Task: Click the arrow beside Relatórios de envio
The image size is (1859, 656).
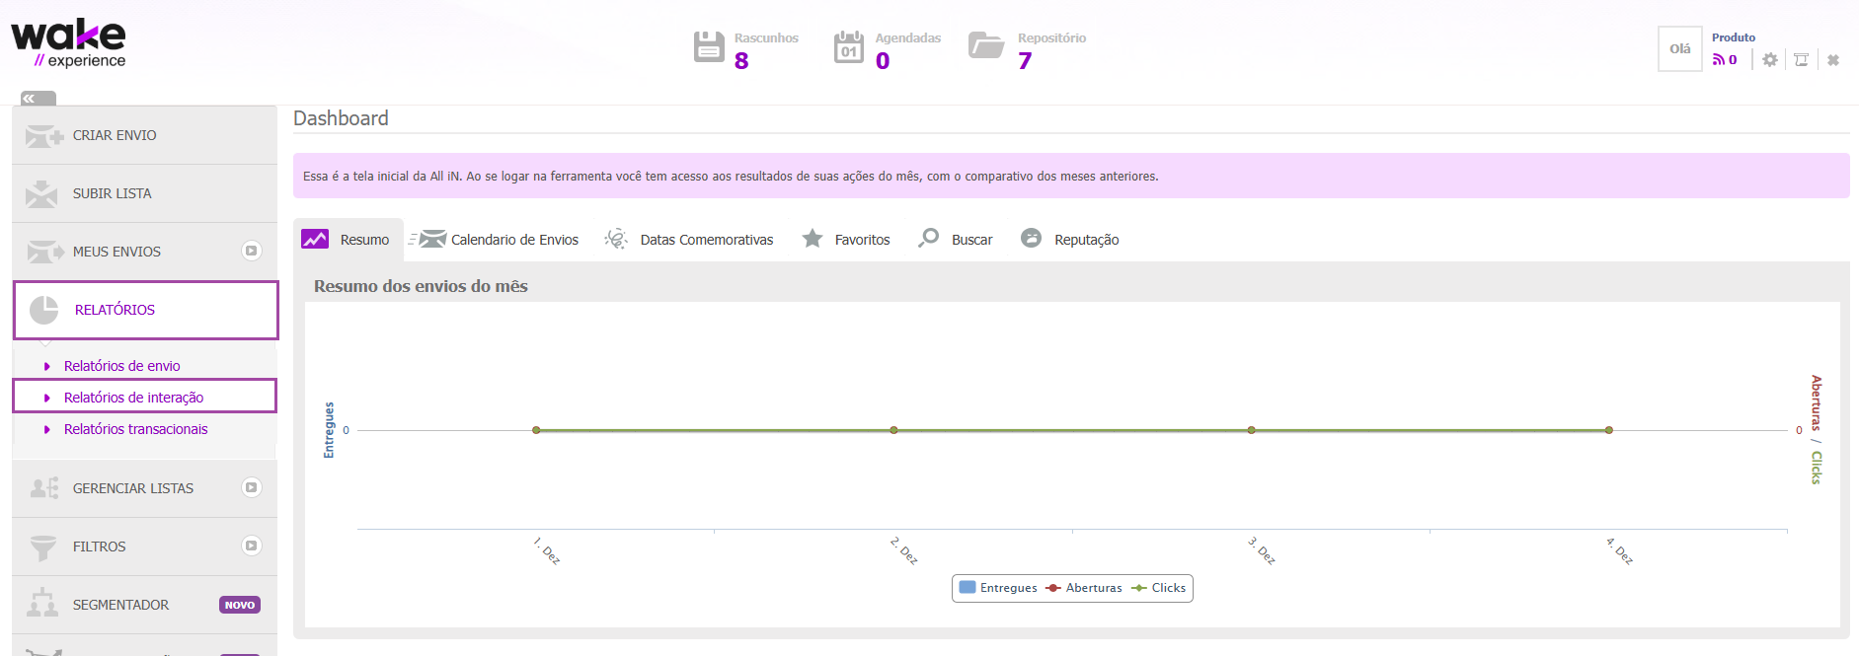Action: [x=46, y=366]
